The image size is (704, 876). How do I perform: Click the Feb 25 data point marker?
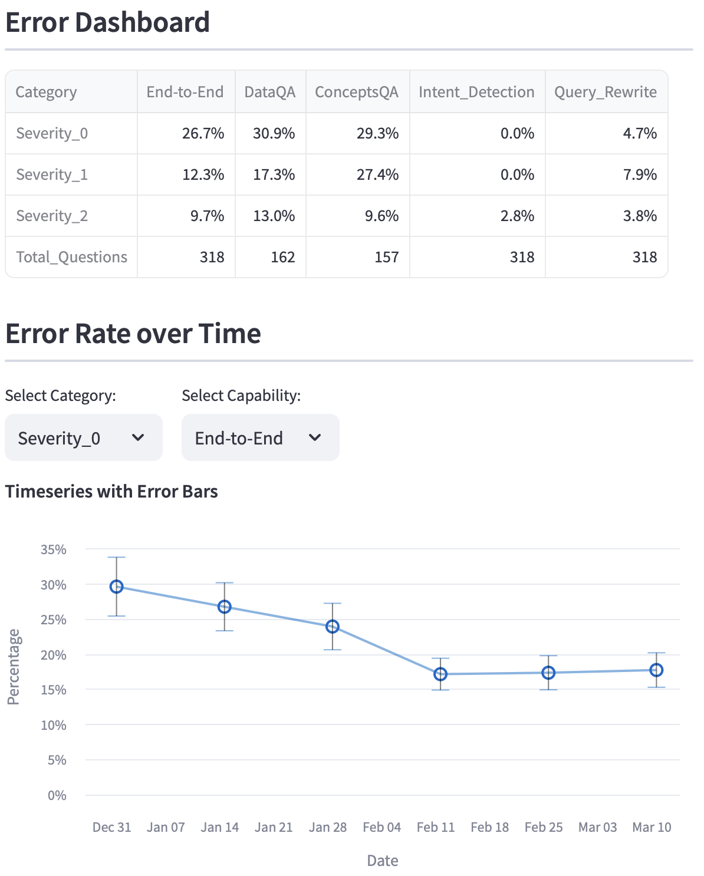coord(548,673)
